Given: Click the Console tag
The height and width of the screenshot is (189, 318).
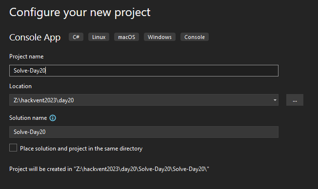Looking at the screenshot, I should point(195,37).
